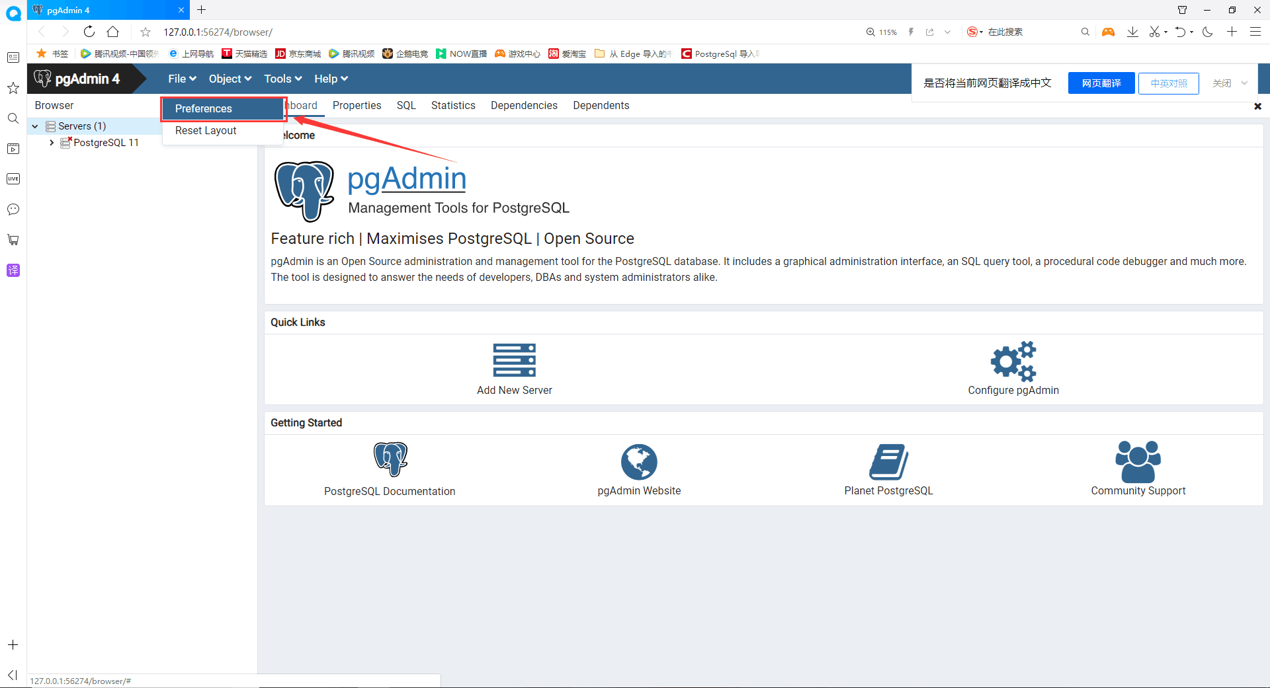Screen dimensions: 1270x688
Task: Open the zoom 115% control
Action: pyautogui.click(x=882, y=32)
